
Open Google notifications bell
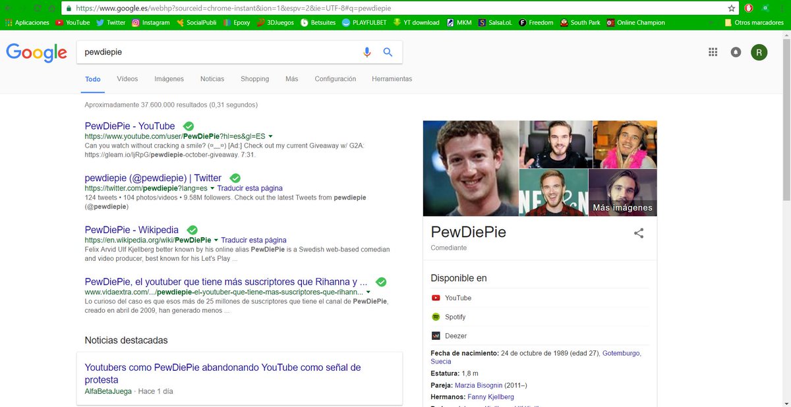pyautogui.click(x=736, y=52)
